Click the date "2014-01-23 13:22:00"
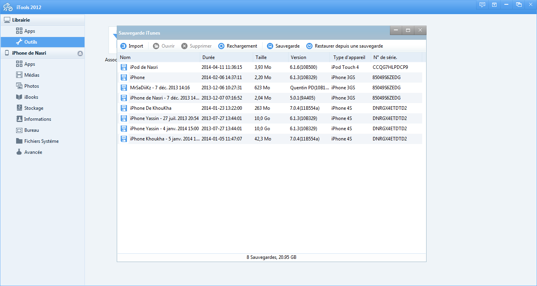This screenshot has height=286, width=537. [222, 108]
